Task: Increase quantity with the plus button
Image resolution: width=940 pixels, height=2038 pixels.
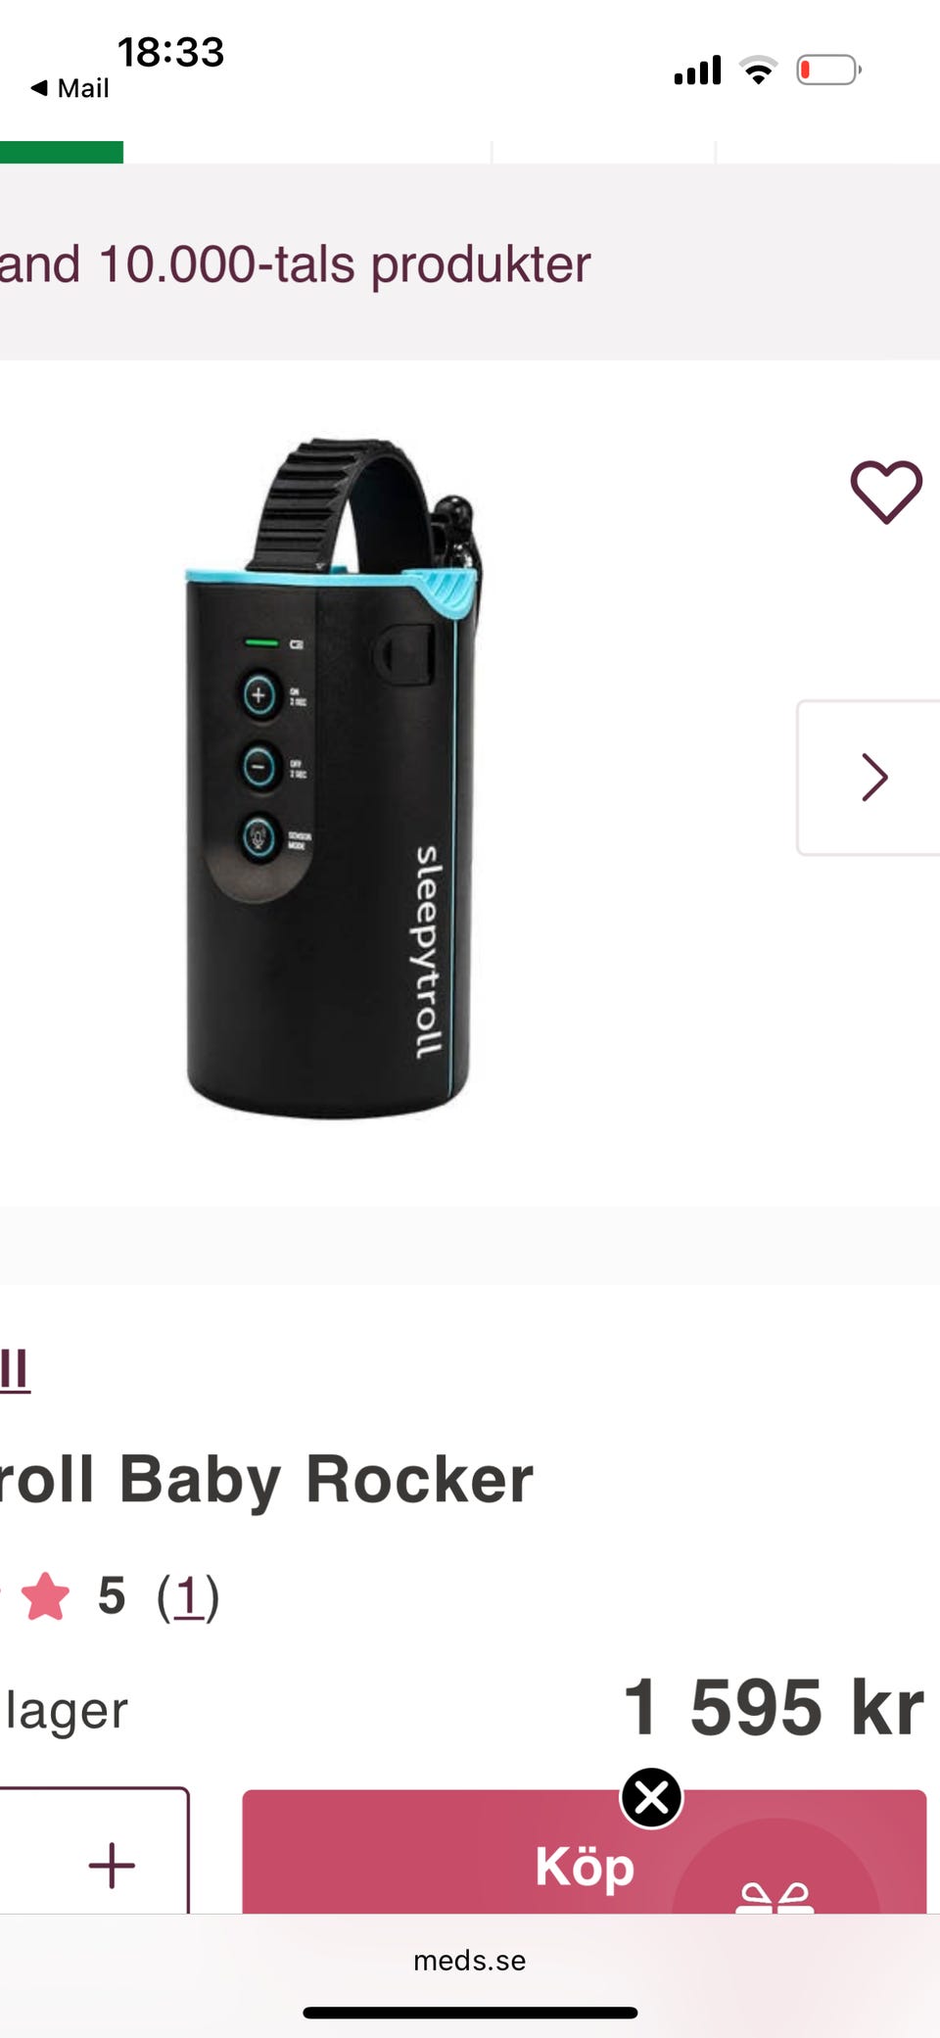Action: (112, 1865)
